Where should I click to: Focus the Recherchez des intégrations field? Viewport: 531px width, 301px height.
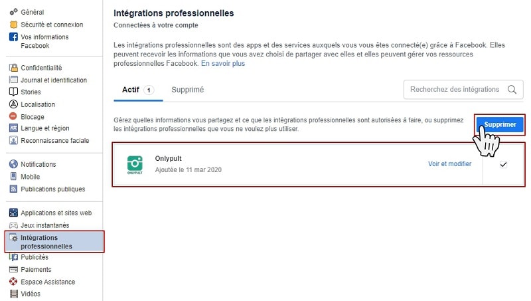[x=455, y=90]
